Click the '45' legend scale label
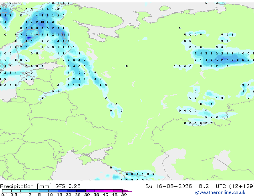The image size is (254, 196). [115, 194]
